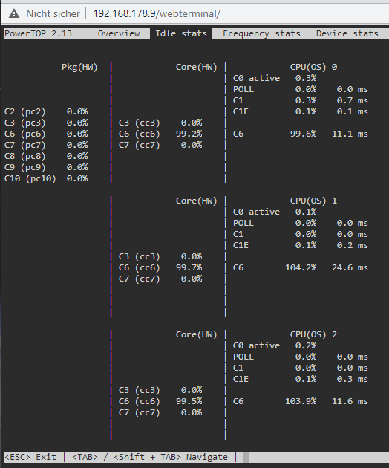Click the Pkg(HW) column header

79,67
